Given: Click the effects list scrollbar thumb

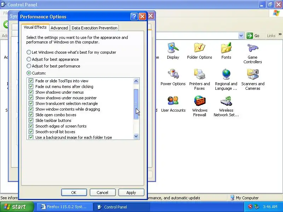Looking at the screenshot, I should point(136,104).
